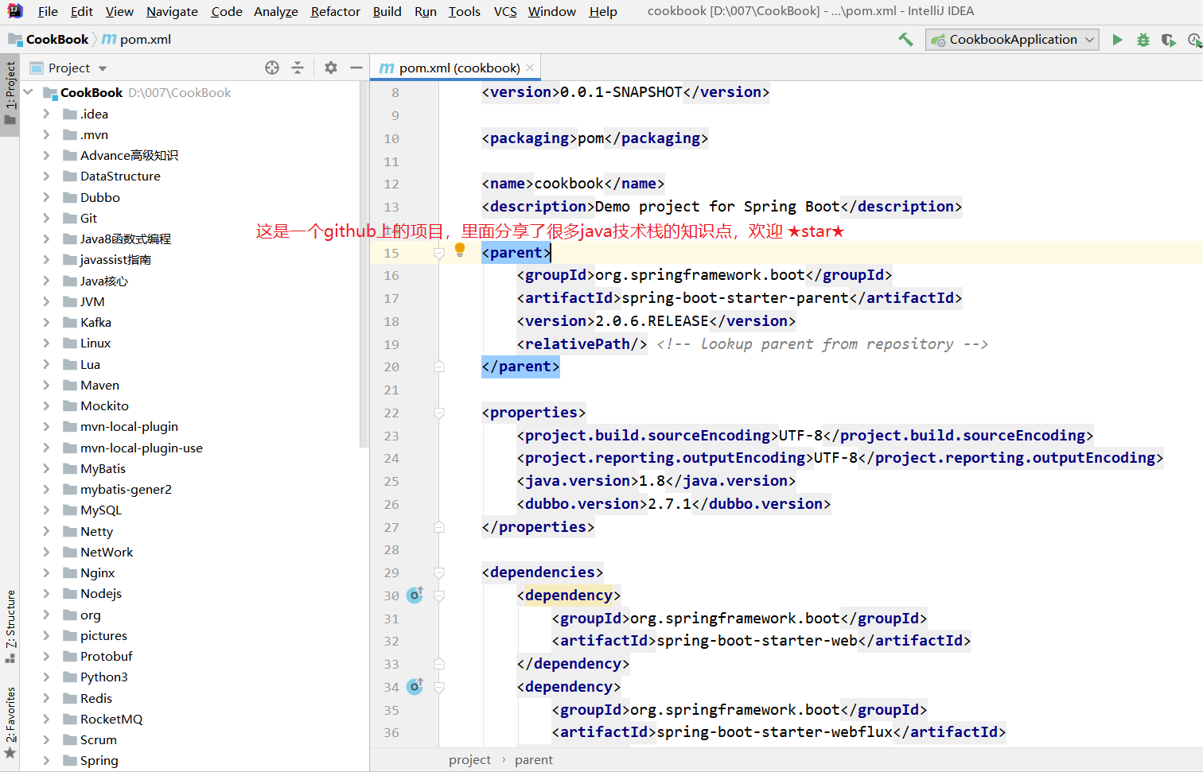Screen dimensions: 1203x772
Task: Click the collapse all icon in Project panel
Action: [x=298, y=68]
